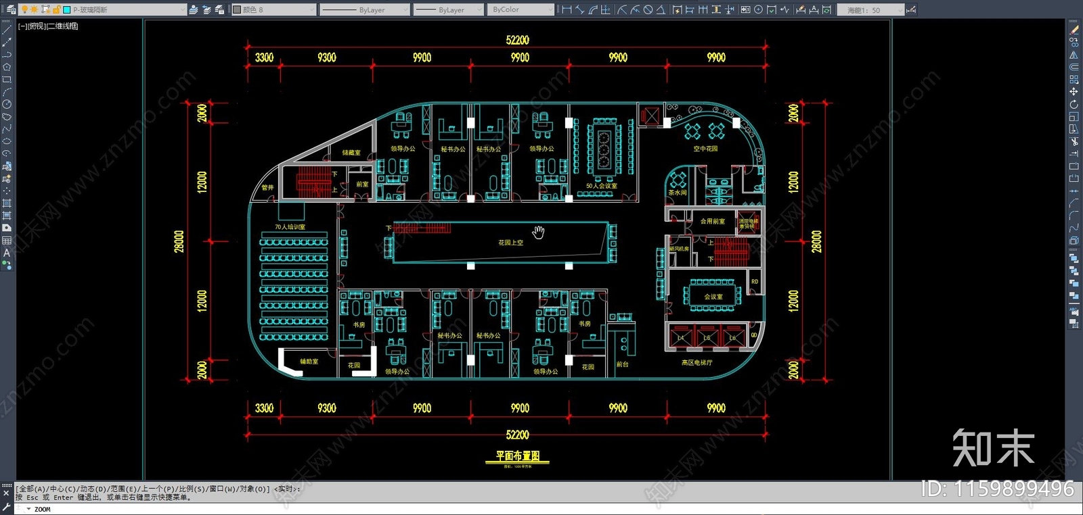Click the 花园上空 label in drawing

510,243
